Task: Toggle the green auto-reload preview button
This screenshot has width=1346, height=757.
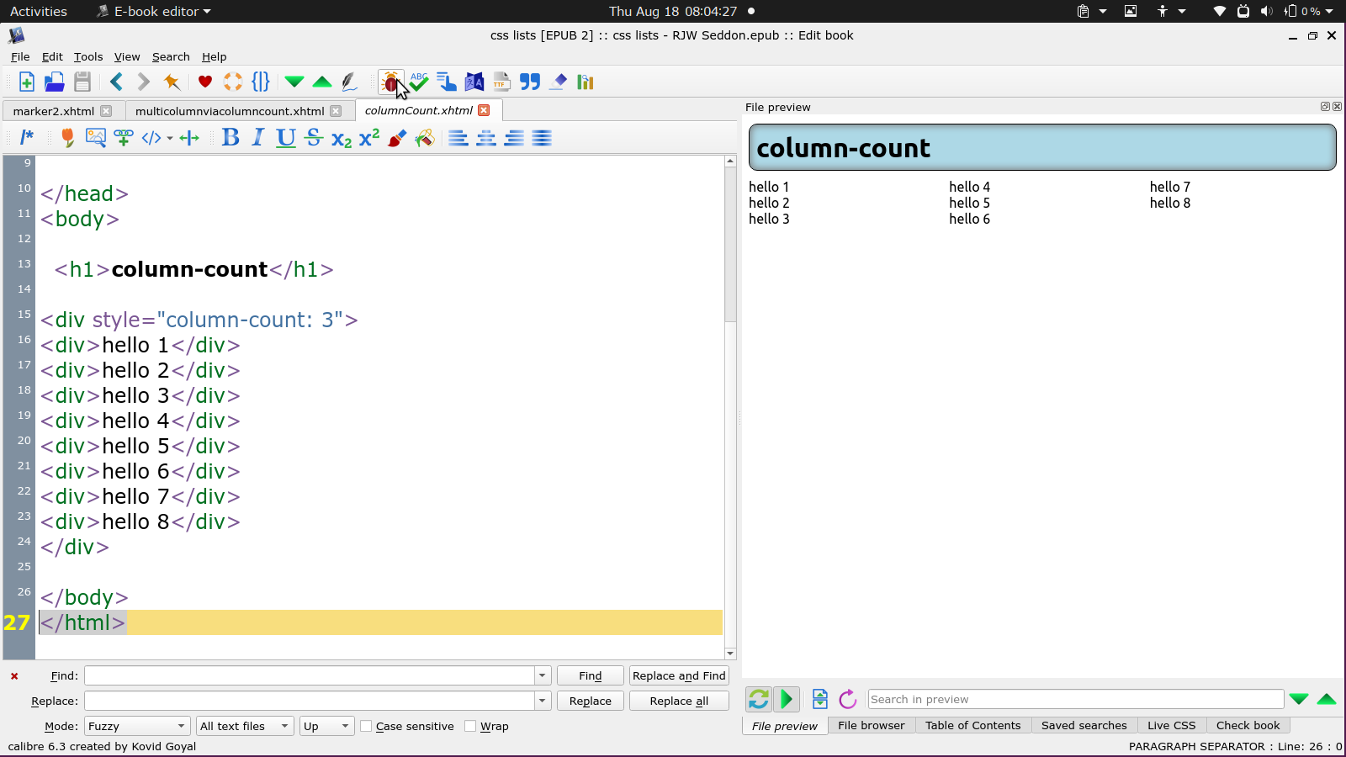Action: 759,699
